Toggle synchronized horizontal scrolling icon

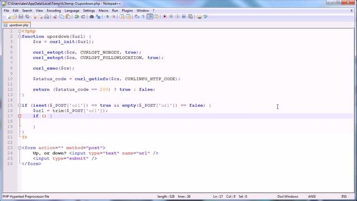128,17
